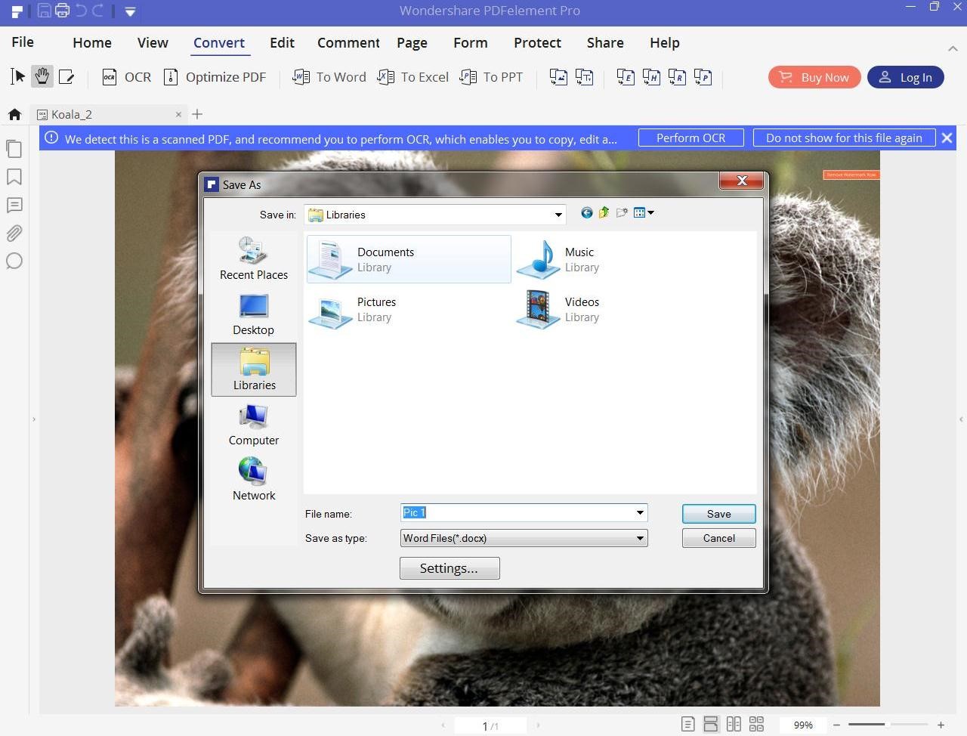Viewport: 967px width, 736px height.
Task: Go to the Home start page icon
Action: pyautogui.click(x=14, y=114)
